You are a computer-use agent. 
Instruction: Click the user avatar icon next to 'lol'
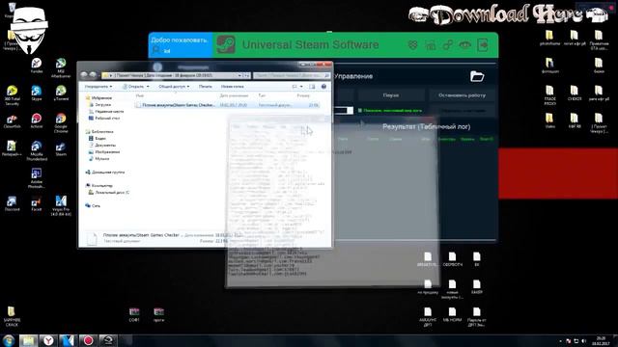click(x=156, y=50)
